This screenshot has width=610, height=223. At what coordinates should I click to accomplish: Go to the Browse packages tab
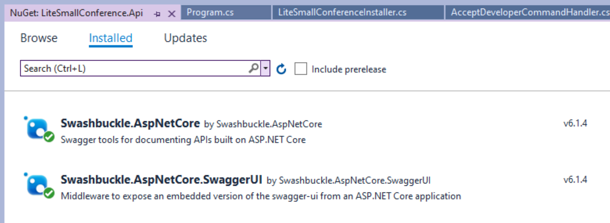pyautogui.click(x=39, y=38)
